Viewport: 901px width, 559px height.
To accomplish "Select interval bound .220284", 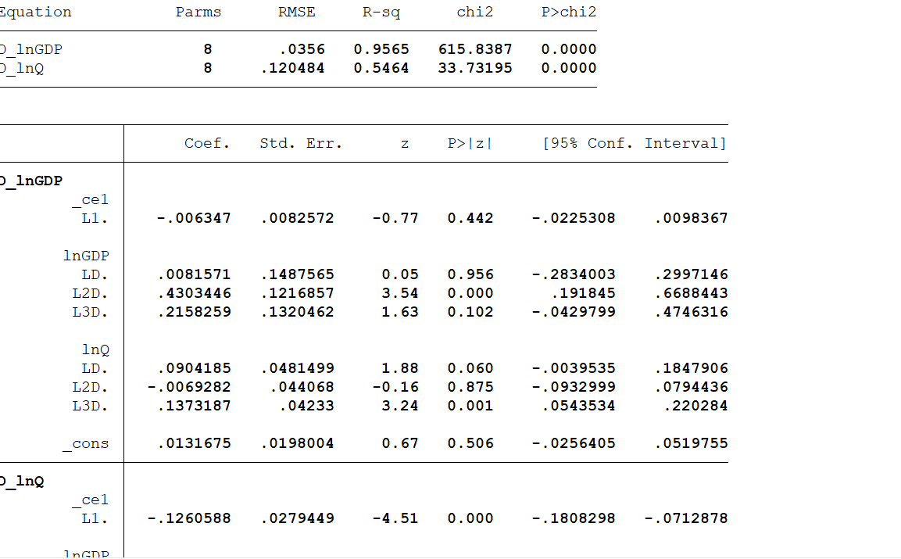I will 695,406.
